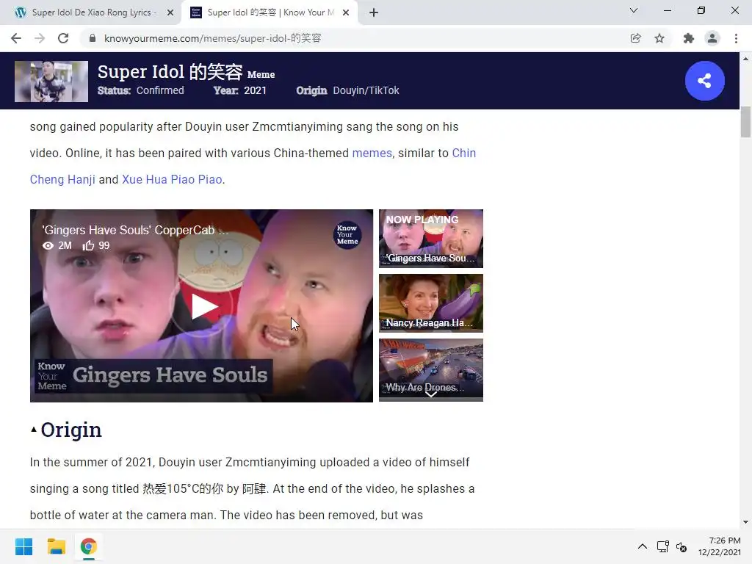This screenshot has width=752, height=564.
Task: Open the 'Cheng Hanji' link at the line start
Action: point(62,179)
